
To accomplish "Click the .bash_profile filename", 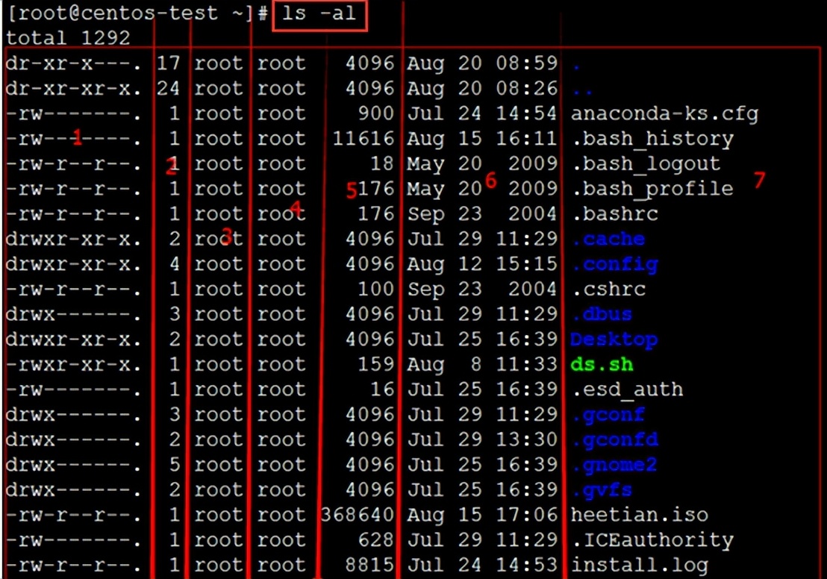I will (x=653, y=188).
